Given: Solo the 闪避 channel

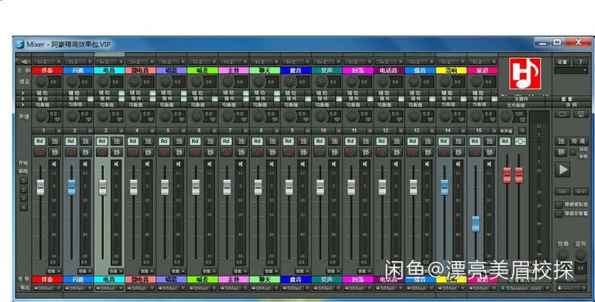Looking at the screenshot, I should [85, 142].
